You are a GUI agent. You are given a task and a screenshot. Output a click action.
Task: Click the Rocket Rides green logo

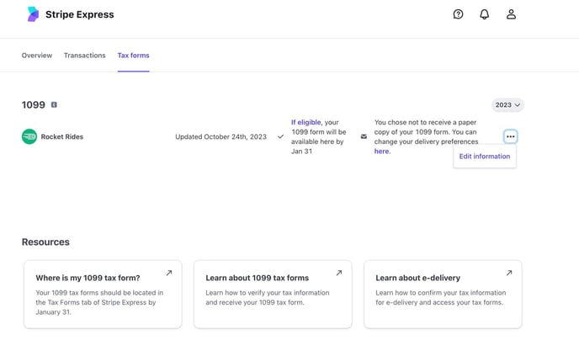click(29, 136)
